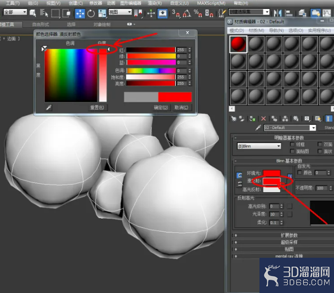
Task: Collapse the Blinn 基本参数 rollout
Action: click(284, 161)
